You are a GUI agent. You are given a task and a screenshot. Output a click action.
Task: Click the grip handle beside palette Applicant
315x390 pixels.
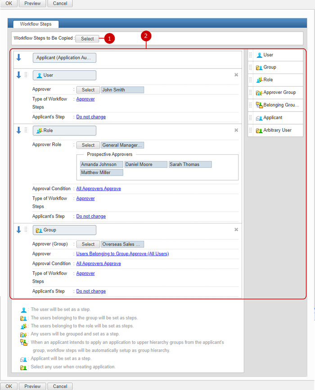point(251,118)
